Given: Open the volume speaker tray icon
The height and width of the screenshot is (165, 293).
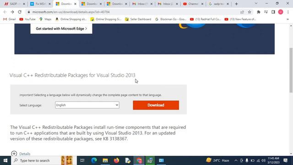Looking at the screenshot, I should click(264, 160).
